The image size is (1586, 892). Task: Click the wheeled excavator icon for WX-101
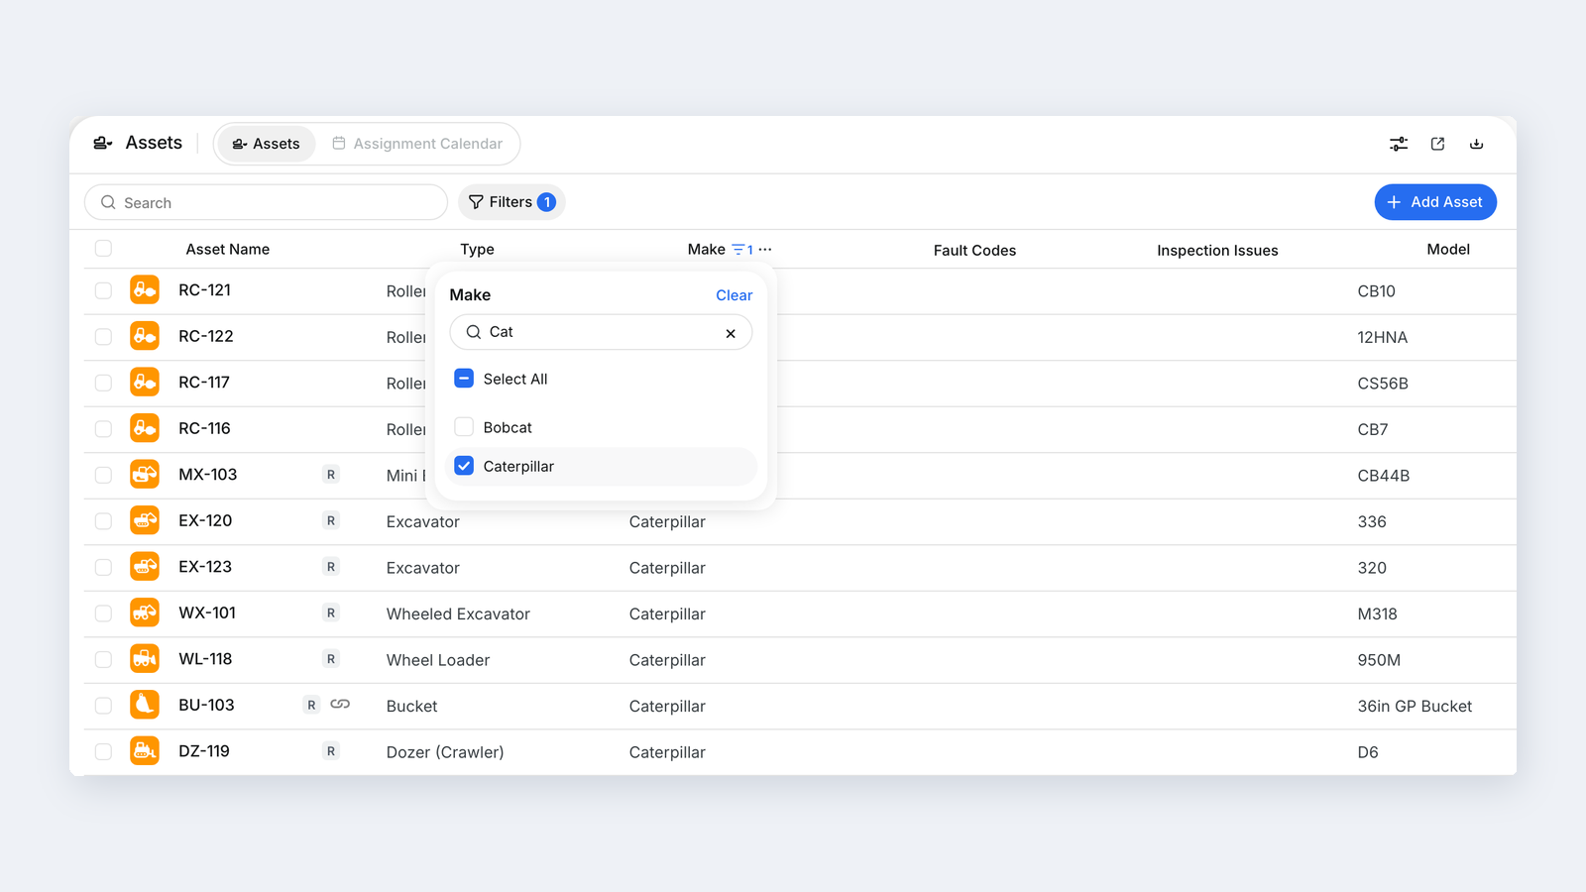coord(145,613)
